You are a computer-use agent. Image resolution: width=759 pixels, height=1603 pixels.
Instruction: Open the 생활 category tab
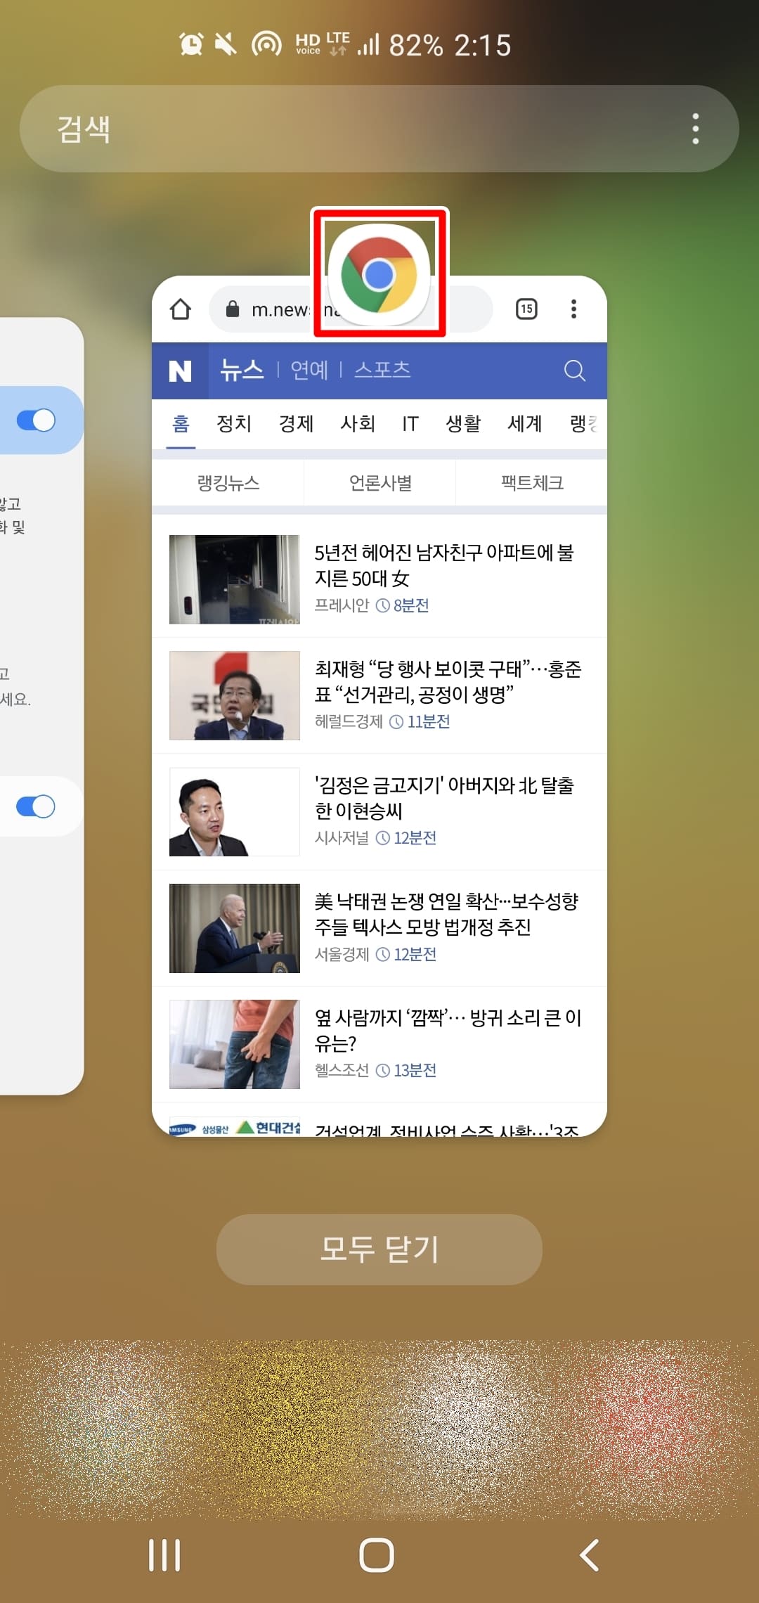point(463,423)
